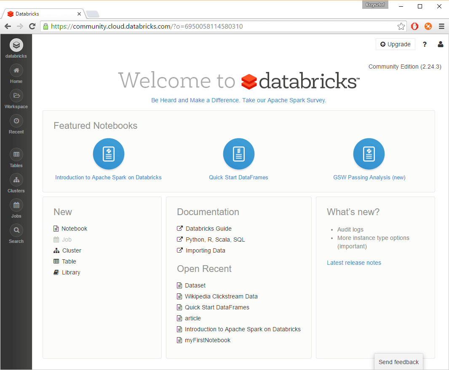The height and width of the screenshot is (370, 449).
Task: Click the Table grid icon under New
Action: 56,261
